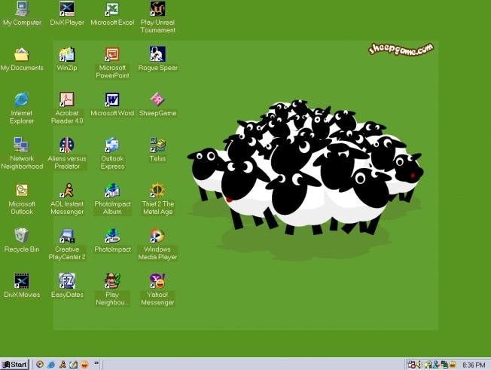The height and width of the screenshot is (370, 491).
Task: Select Thief 2 The Metal Age icon
Action: (x=157, y=199)
